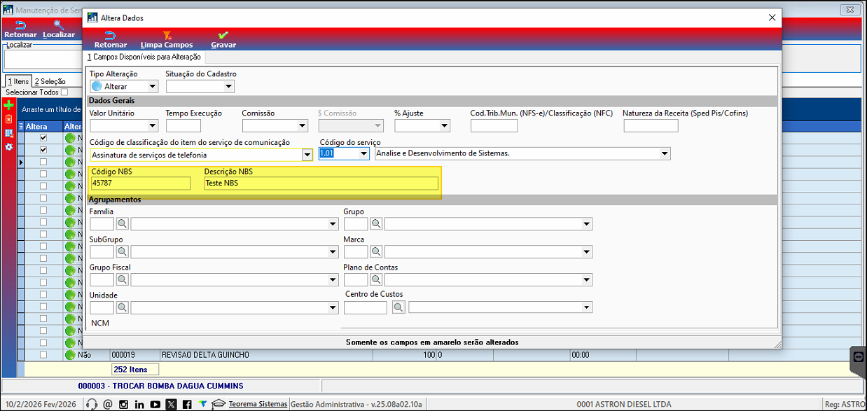Check the REVISAO DELTA GUINCHO row checkbox
This screenshot has height=411, width=867.
click(x=43, y=355)
